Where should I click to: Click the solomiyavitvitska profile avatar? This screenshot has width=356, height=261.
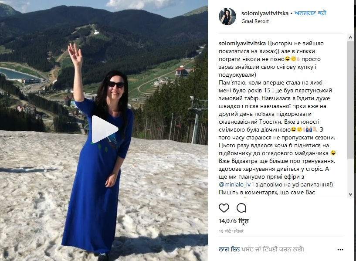(227, 17)
